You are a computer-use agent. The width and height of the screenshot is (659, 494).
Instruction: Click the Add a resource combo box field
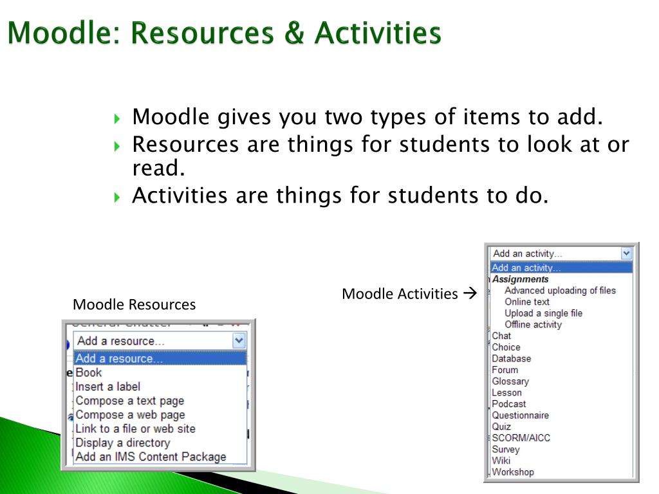point(160,341)
